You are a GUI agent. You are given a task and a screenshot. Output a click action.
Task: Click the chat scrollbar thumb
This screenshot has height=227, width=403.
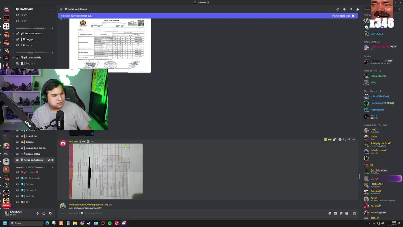point(359,177)
